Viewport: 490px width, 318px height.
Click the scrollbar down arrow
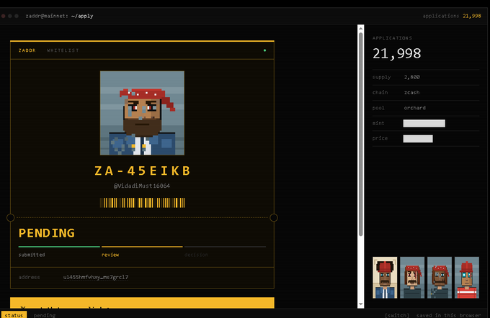[x=360, y=304]
